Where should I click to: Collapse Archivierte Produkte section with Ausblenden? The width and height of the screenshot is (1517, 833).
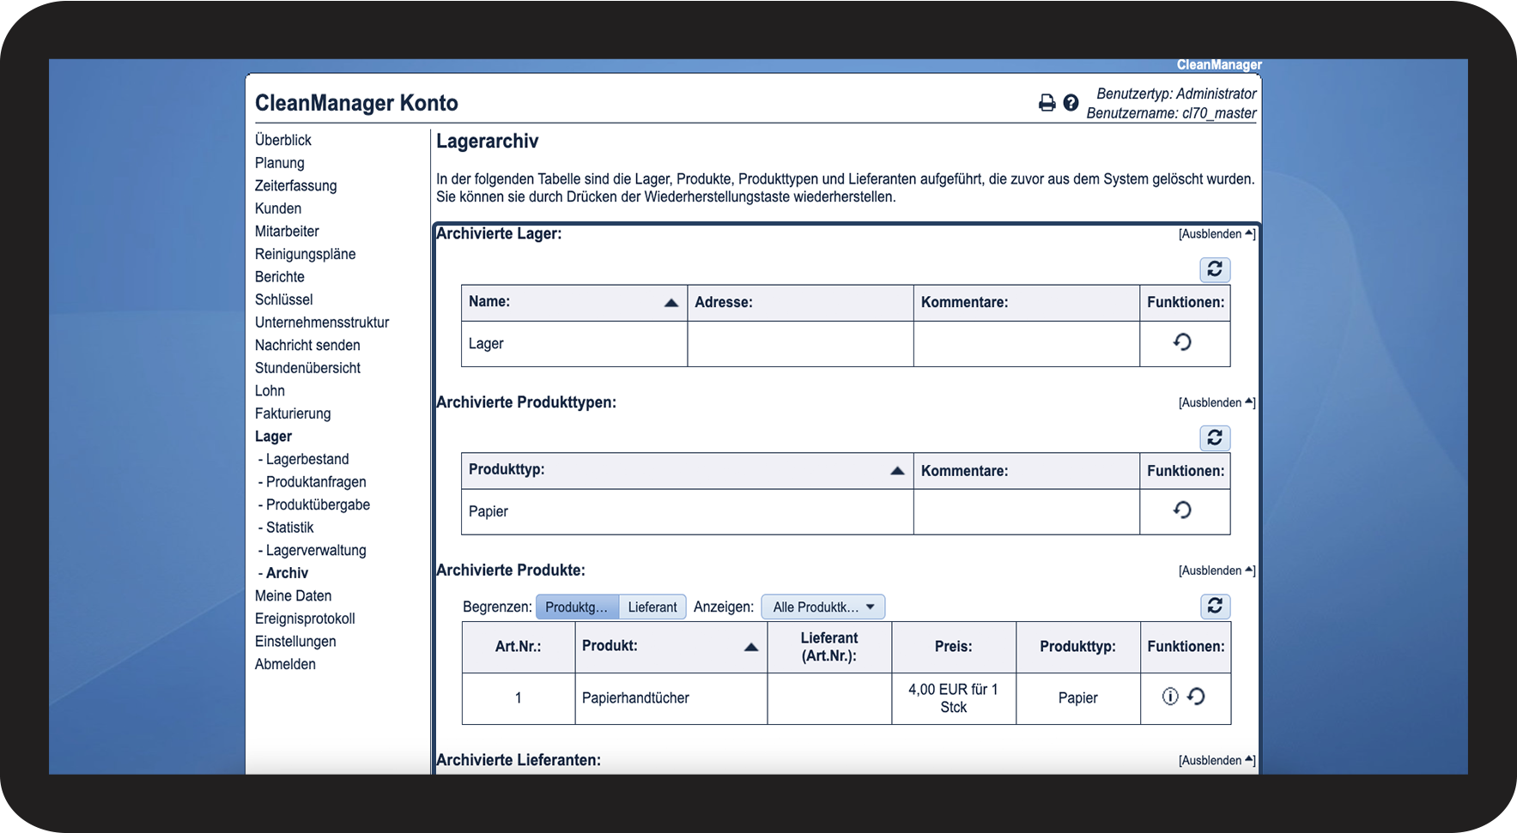pyautogui.click(x=1217, y=571)
